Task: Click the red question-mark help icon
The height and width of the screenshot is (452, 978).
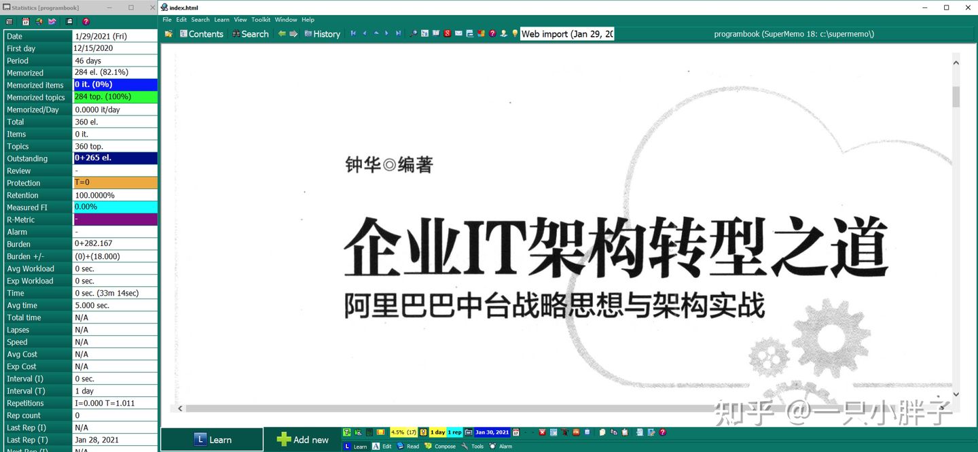Action: pos(492,33)
